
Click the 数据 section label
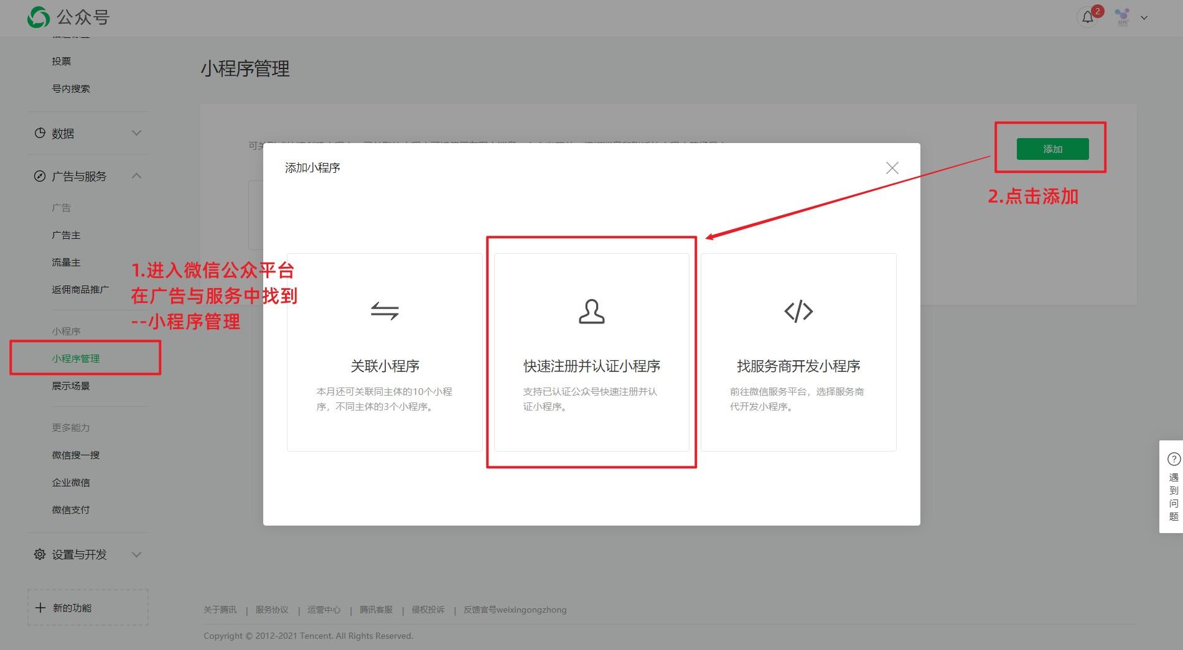(x=63, y=133)
